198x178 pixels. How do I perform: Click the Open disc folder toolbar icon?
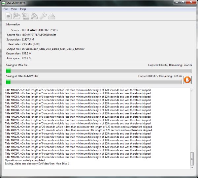tap(17, 16)
